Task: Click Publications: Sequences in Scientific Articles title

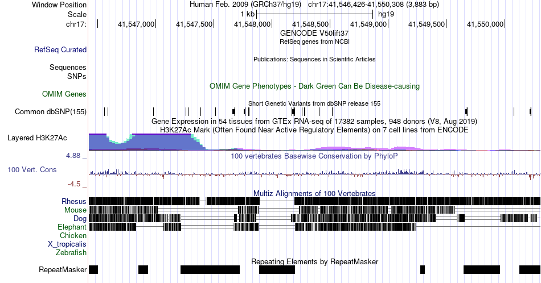Action: pos(314,59)
